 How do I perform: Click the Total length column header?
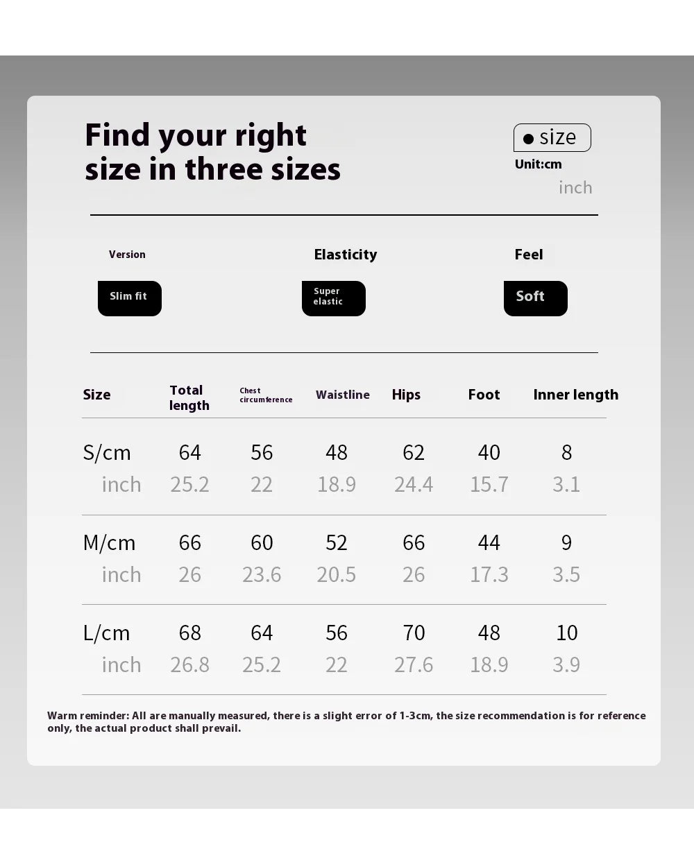coord(189,397)
